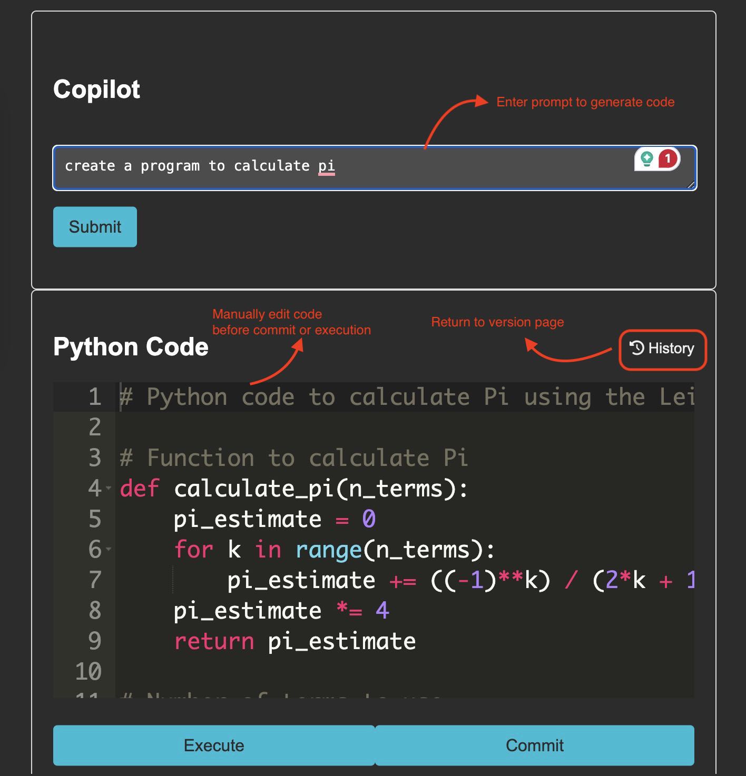The width and height of the screenshot is (746, 776).
Task: Select line number 10 in the gutter
Action: (88, 672)
